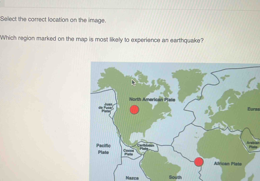
Task: Click the African Plate label
Action: pos(227,164)
